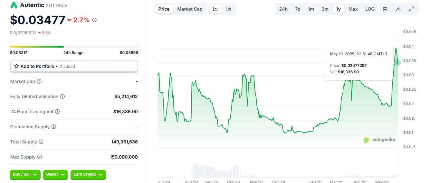Click the $0.03477 price heading
Viewport: 429px width, 183px height.
point(38,20)
